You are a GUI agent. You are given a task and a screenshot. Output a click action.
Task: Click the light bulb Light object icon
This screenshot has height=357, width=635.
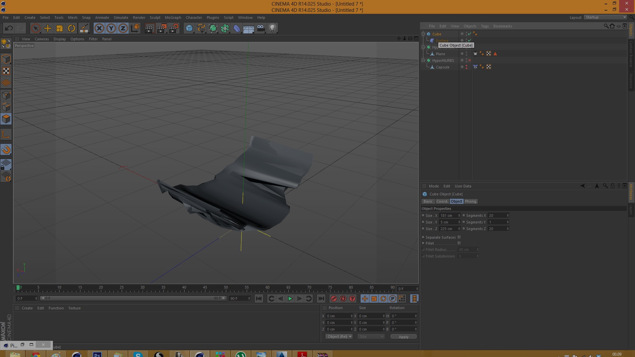[x=273, y=28]
